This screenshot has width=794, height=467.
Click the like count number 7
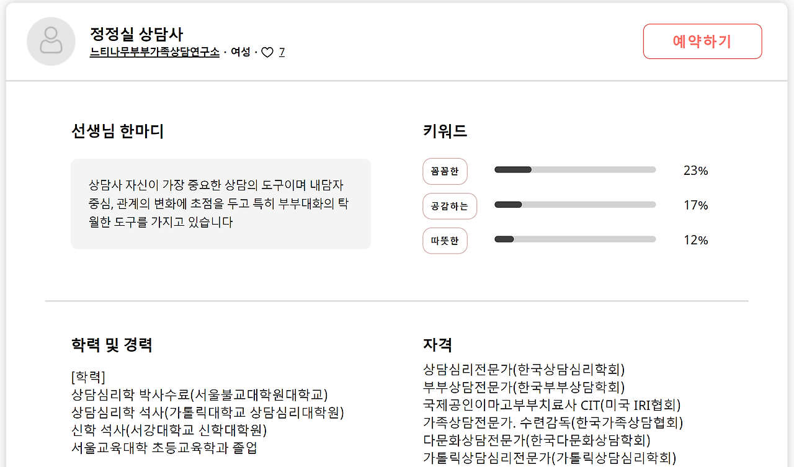click(282, 53)
